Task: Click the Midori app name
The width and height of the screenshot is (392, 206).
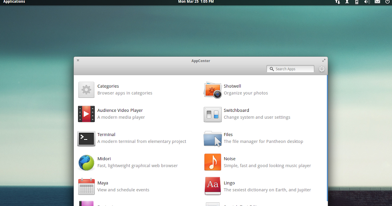Action: click(x=104, y=159)
